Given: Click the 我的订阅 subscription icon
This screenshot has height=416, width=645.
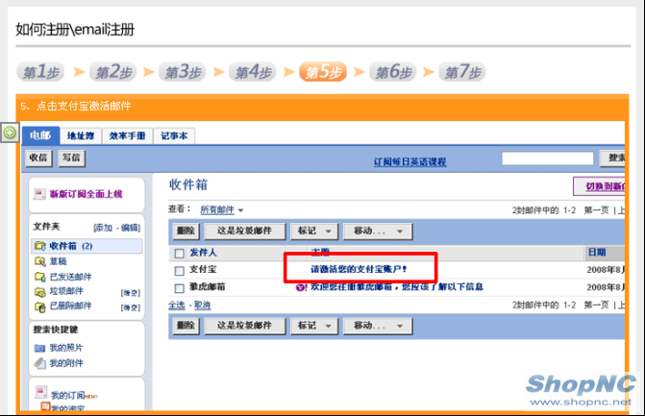Looking at the screenshot, I should [40, 392].
